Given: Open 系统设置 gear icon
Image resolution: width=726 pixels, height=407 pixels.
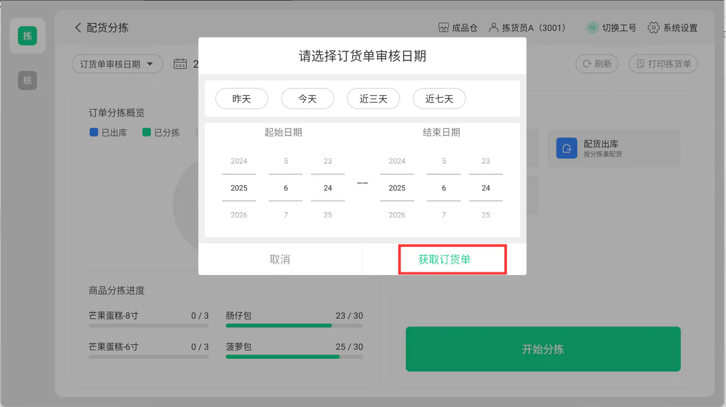Looking at the screenshot, I should click(653, 28).
